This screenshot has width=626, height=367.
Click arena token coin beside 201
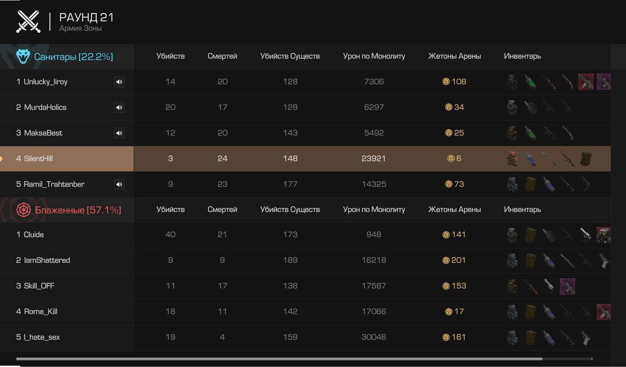446,260
